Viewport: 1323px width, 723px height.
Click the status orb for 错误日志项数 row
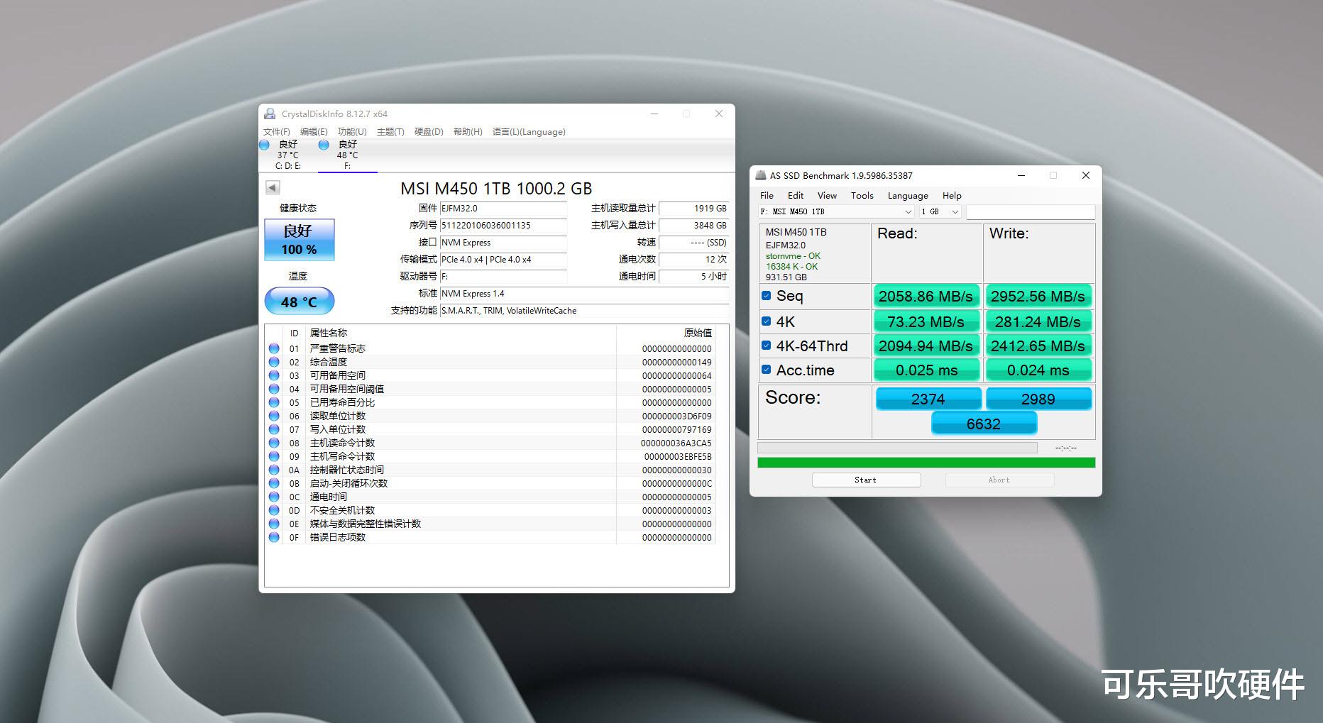pos(274,537)
